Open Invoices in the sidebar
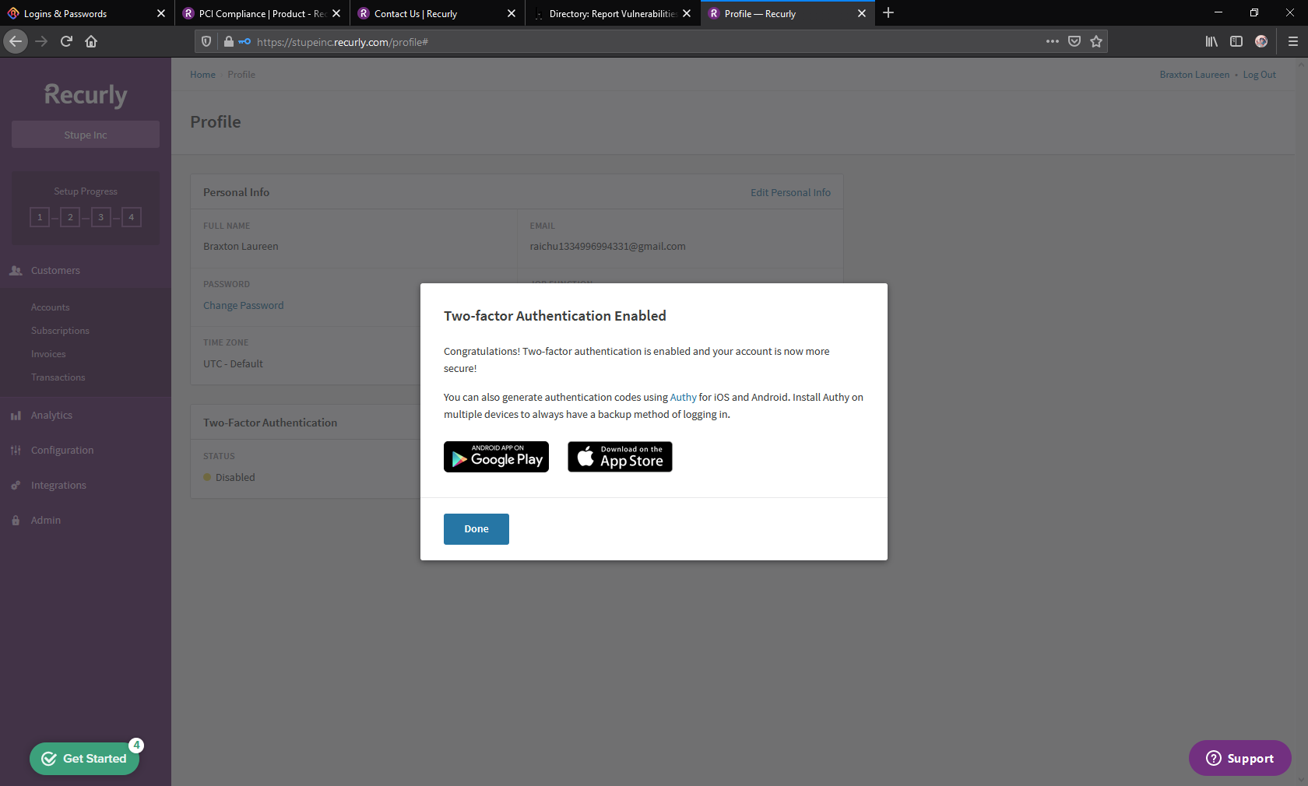The image size is (1308, 786). [x=48, y=354]
